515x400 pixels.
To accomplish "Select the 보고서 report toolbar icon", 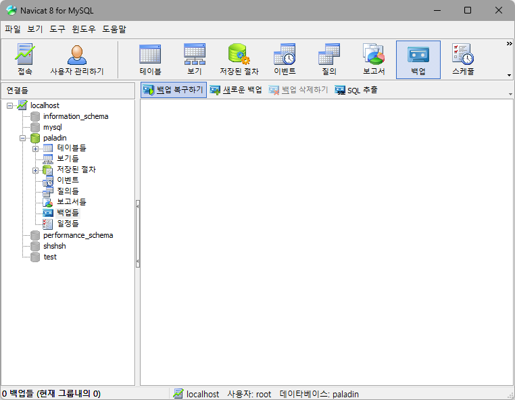I will pyautogui.click(x=374, y=59).
